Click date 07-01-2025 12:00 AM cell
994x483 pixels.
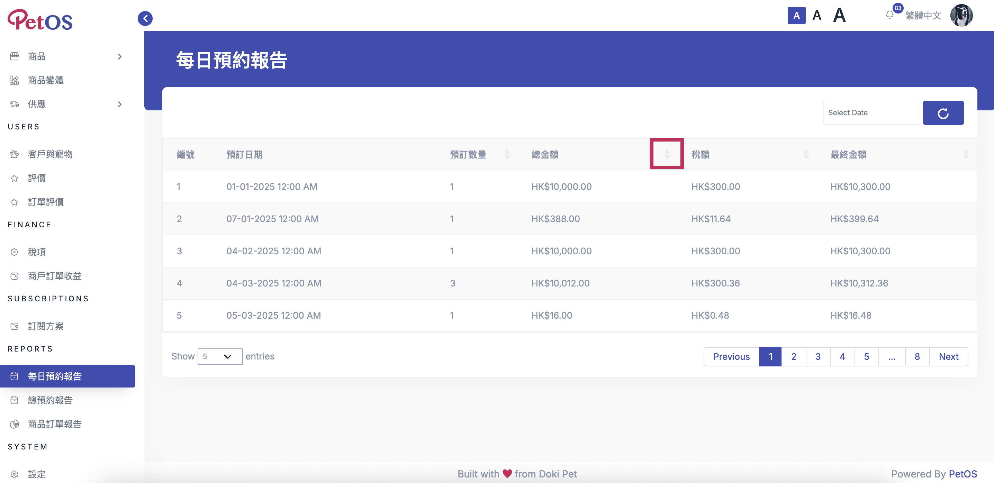(272, 219)
